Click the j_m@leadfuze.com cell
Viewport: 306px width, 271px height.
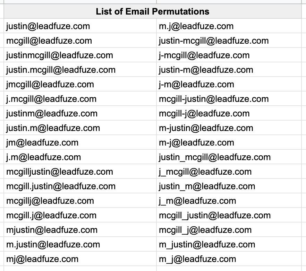click(197, 201)
